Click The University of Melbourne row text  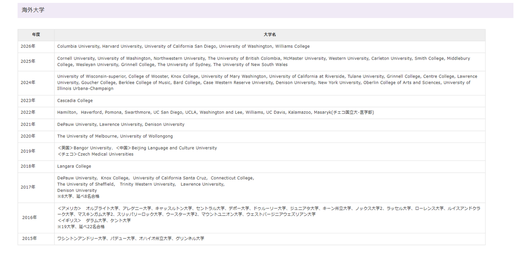[x=115, y=136]
